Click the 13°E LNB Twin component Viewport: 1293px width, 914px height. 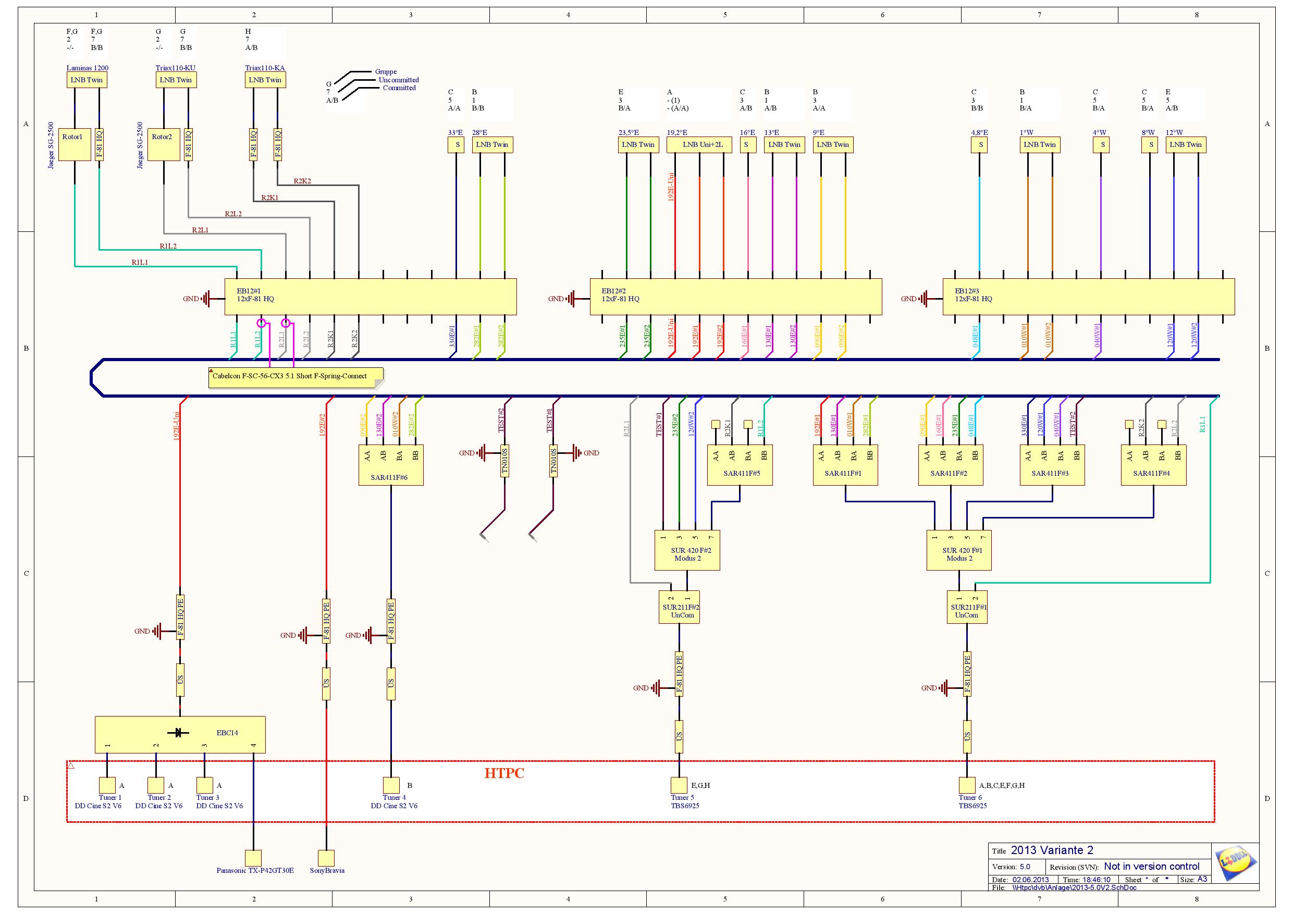784,145
